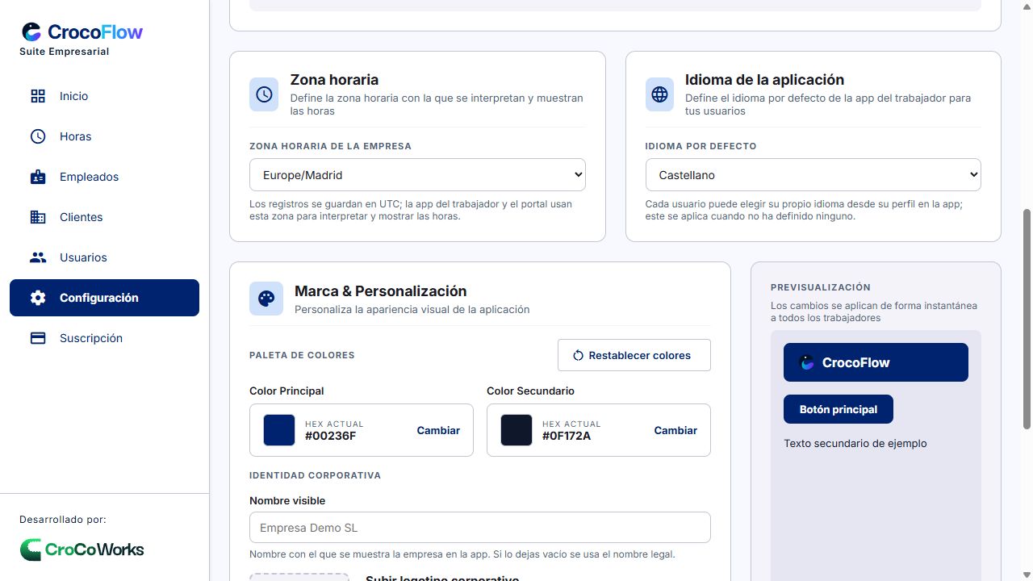The width and height of the screenshot is (1033, 581).
Task: Click the 'Suite Empresarial' subtitle
Action: pyautogui.click(x=65, y=52)
